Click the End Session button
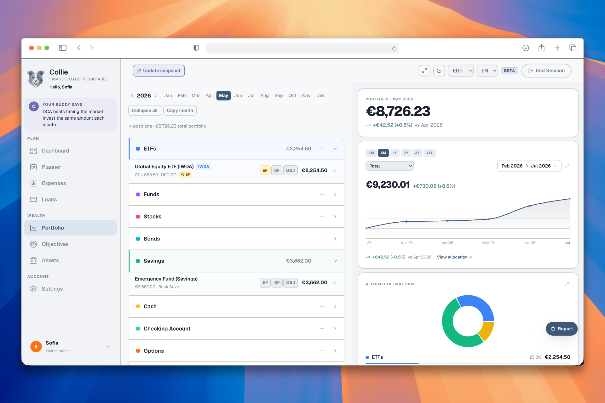The image size is (605, 403). pyautogui.click(x=546, y=71)
